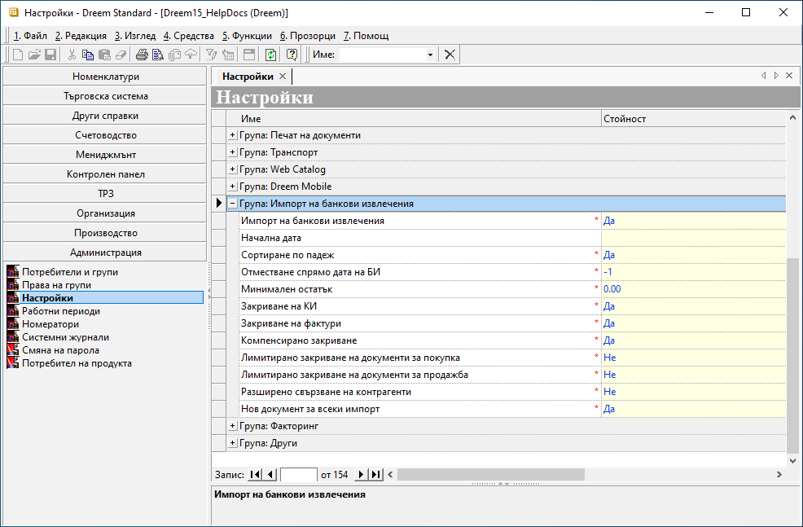This screenshot has width=803, height=527.
Task: Open the Счетоводство panel section
Action: pos(105,135)
